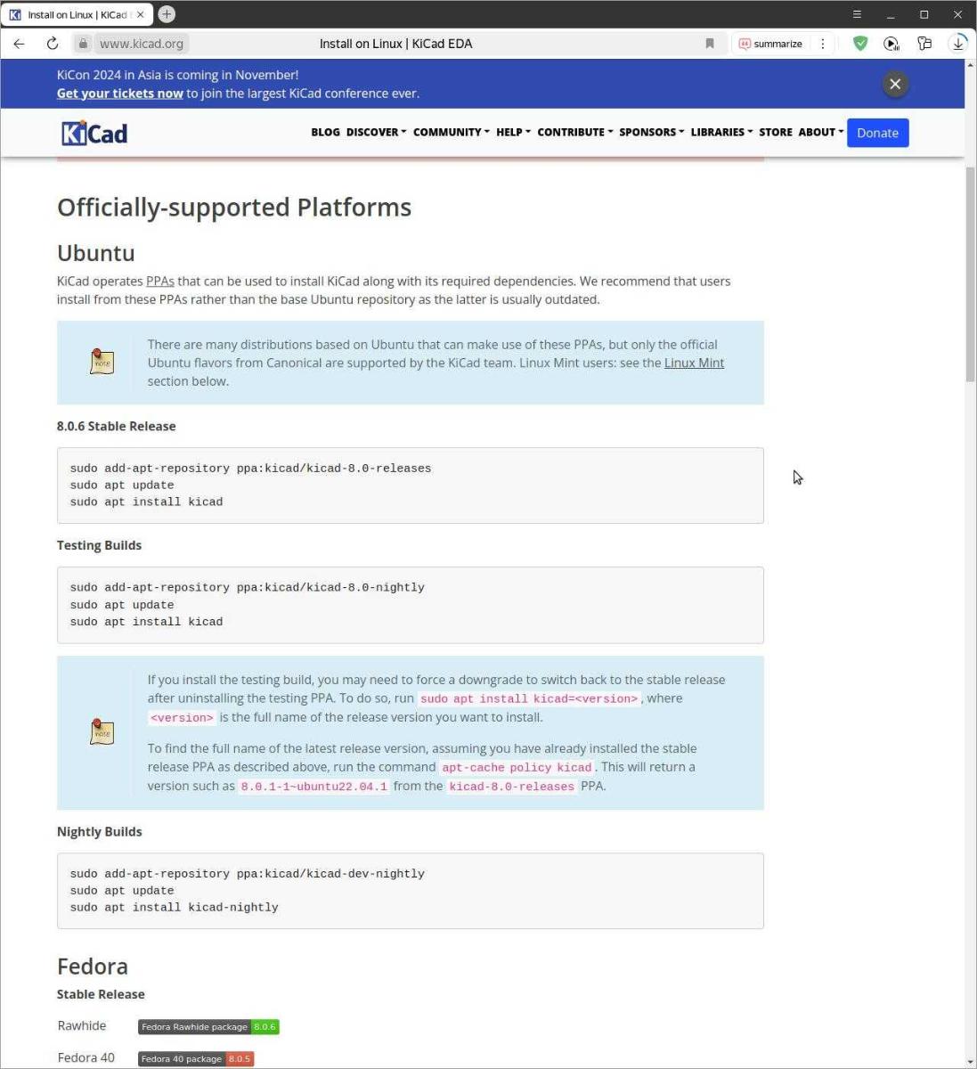This screenshot has width=977, height=1069.
Task: Click the apt-cache policy kicad inline code
Action: pyautogui.click(x=517, y=767)
